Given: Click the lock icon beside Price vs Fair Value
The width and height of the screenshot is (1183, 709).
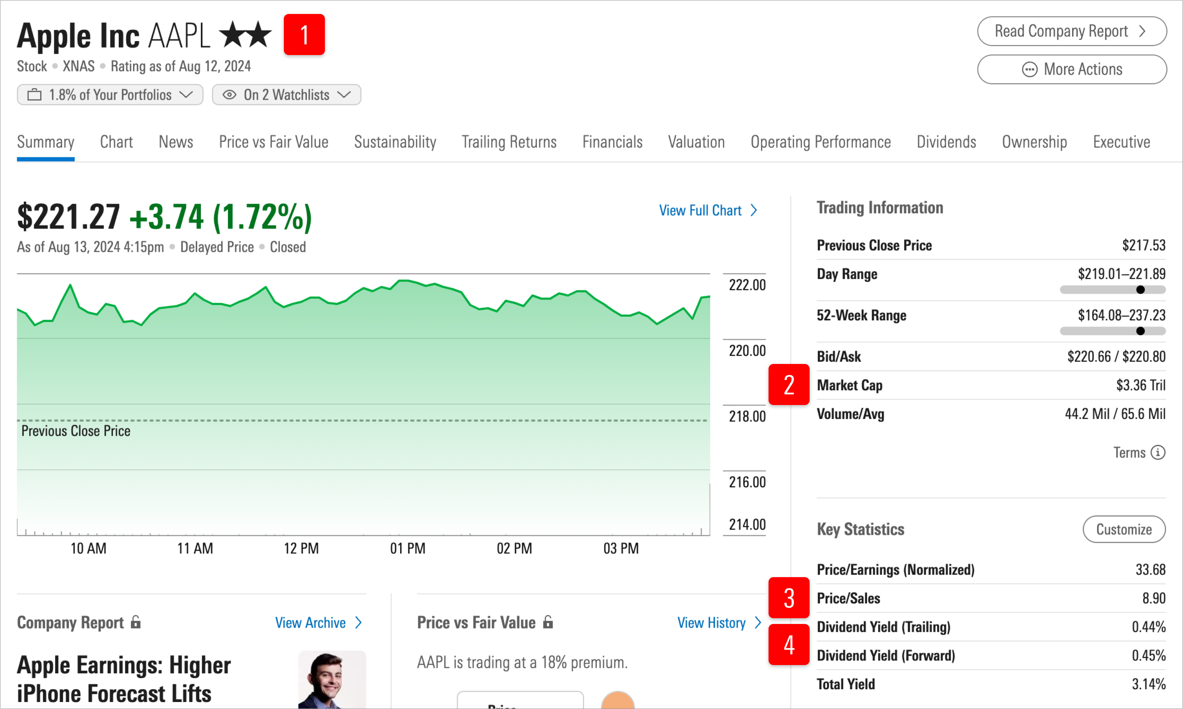Looking at the screenshot, I should 548,622.
